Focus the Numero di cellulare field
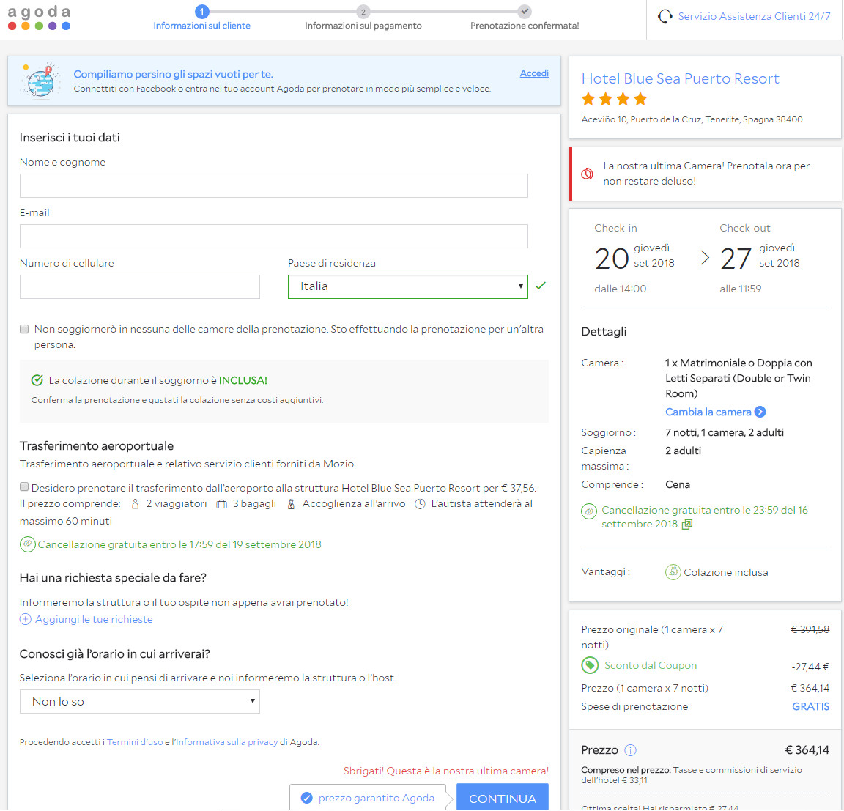844x811 pixels. 140,287
